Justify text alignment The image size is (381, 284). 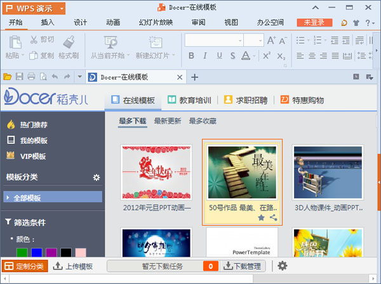[335, 56]
